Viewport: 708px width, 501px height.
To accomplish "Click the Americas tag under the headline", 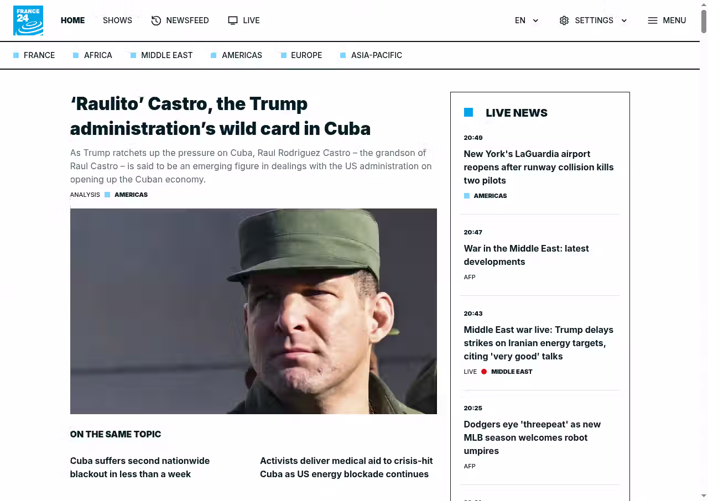I will coord(131,195).
